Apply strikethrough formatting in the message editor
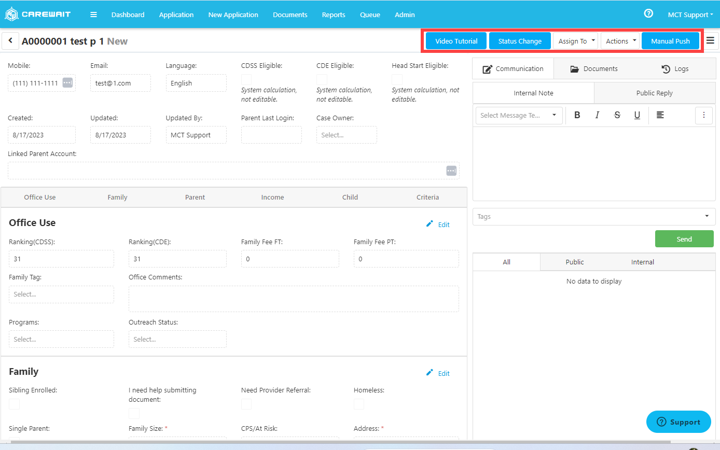Image resolution: width=720 pixels, height=450 pixels. point(617,115)
